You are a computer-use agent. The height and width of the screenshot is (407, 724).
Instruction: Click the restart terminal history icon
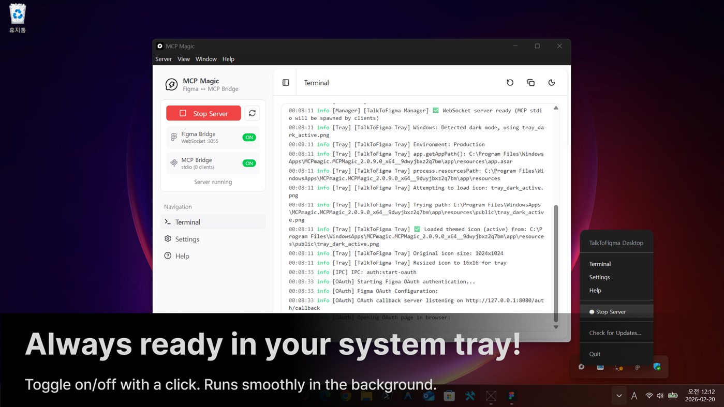(x=510, y=83)
